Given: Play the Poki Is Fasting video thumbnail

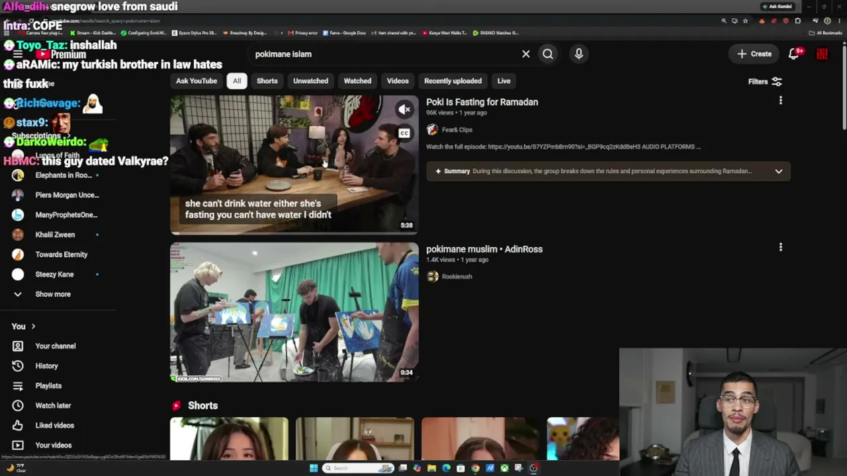Looking at the screenshot, I should 294,165.
